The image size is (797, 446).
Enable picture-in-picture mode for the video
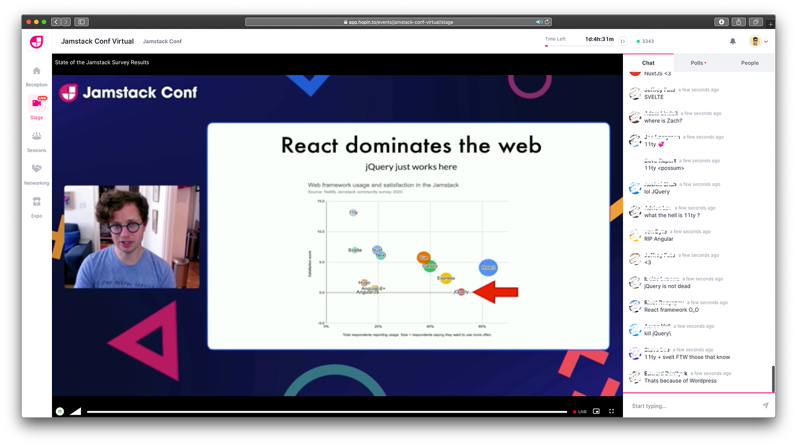tap(597, 412)
